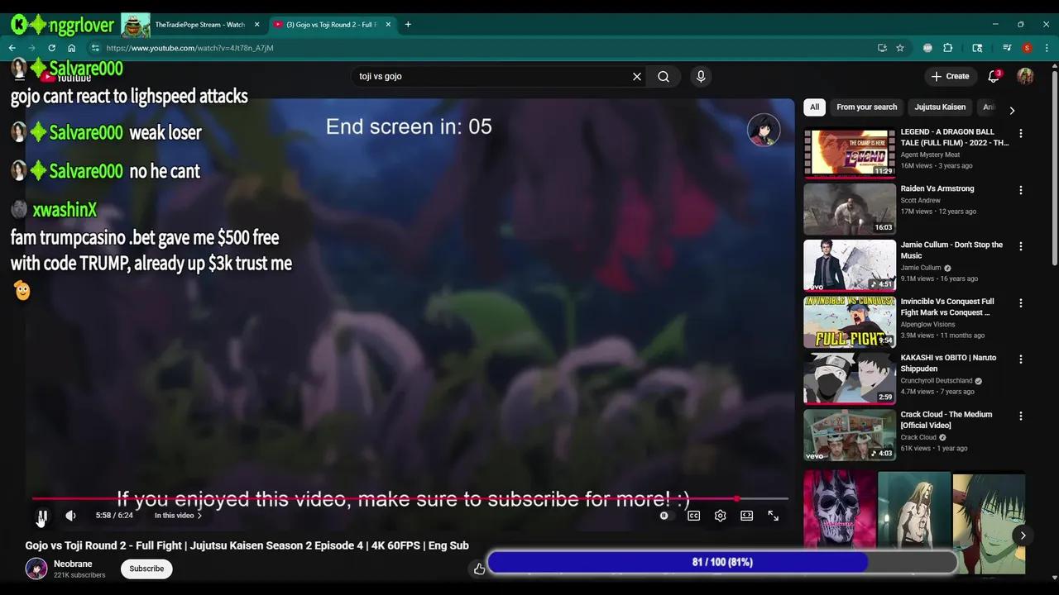
Task: Open options for 'Don't Stop the Music'
Action: pyautogui.click(x=1021, y=246)
